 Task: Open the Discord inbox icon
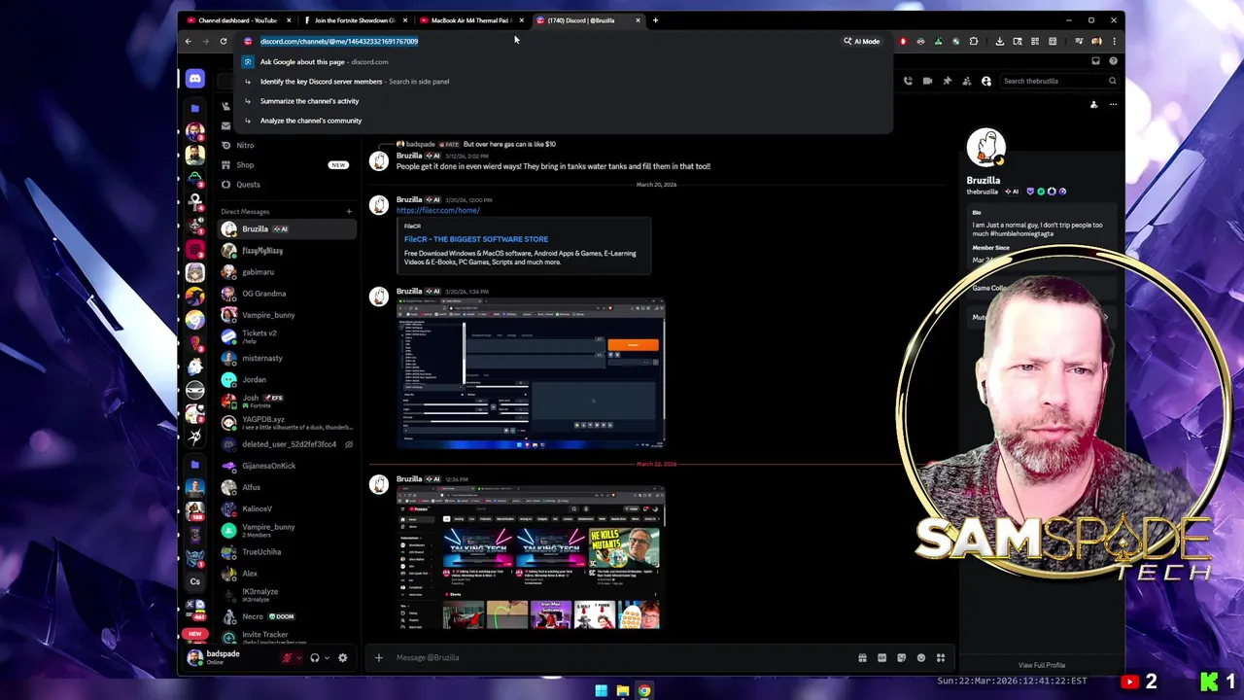tap(1095, 61)
